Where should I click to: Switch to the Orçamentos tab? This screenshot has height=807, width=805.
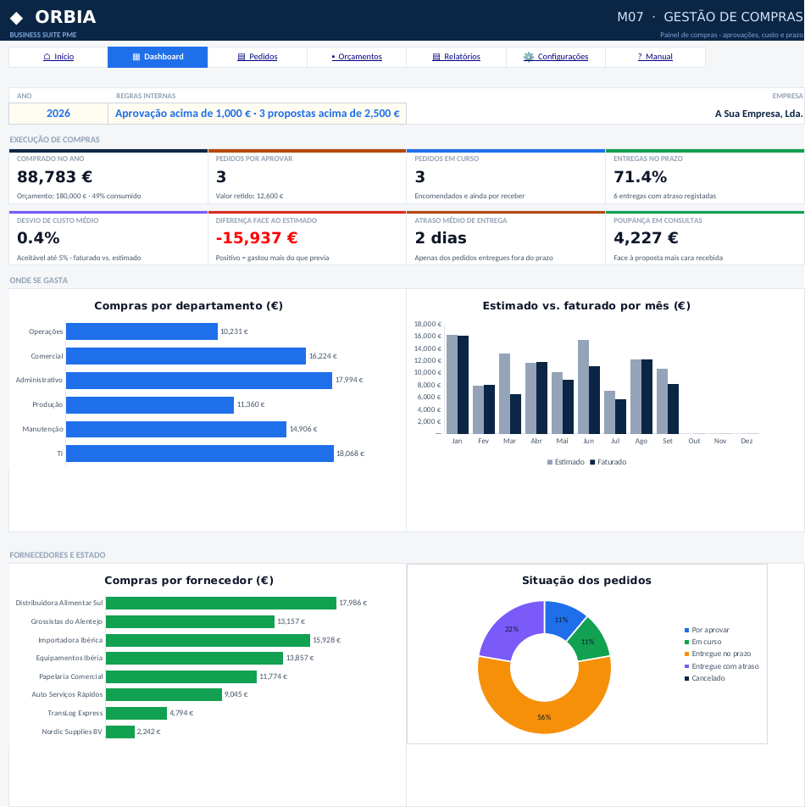point(357,57)
